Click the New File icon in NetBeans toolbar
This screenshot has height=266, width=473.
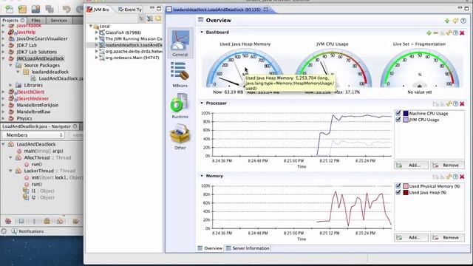point(10,10)
